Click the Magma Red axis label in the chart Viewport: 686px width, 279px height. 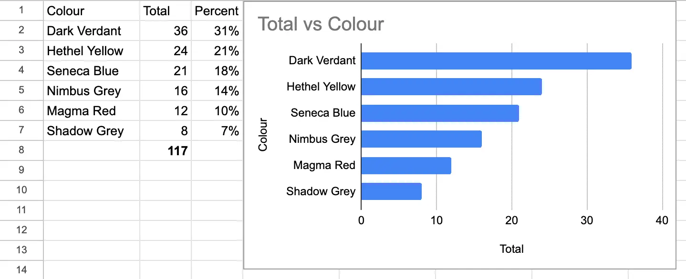click(324, 165)
